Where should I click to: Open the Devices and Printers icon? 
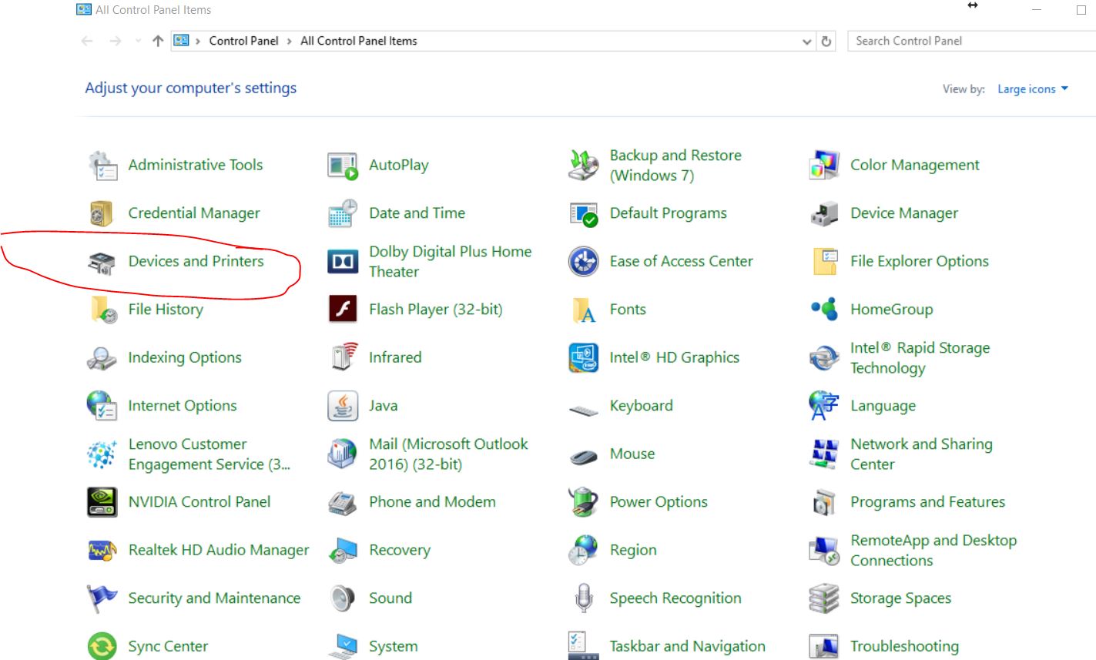102,262
